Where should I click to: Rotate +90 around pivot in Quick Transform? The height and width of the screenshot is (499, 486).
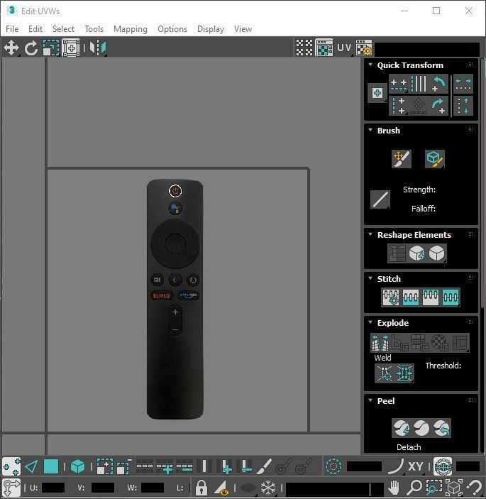tap(438, 106)
